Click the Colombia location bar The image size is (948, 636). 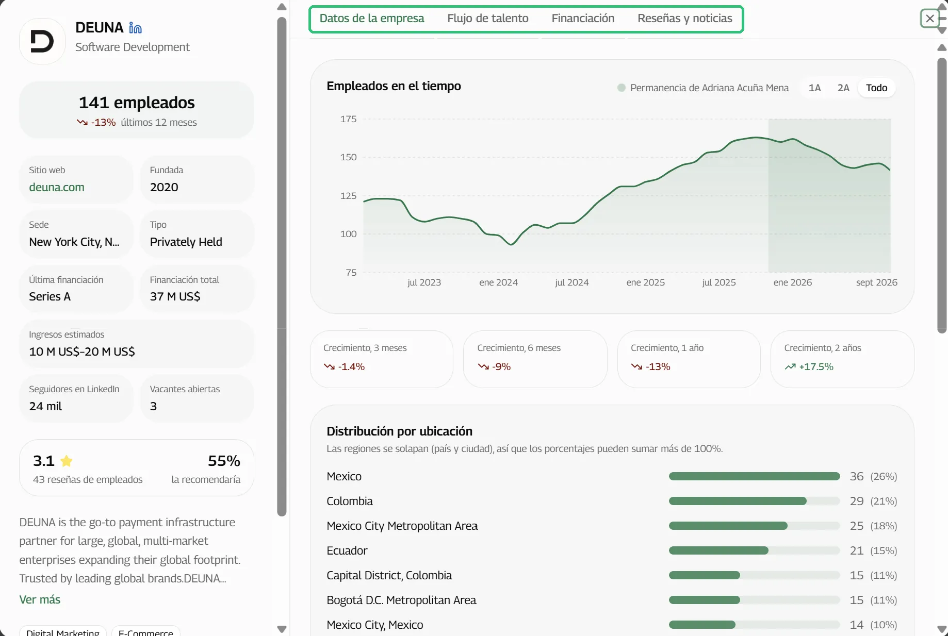754,501
